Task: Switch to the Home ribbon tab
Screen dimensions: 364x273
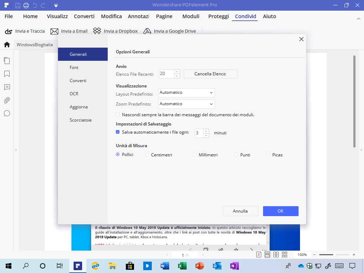Action: click(x=31, y=16)
